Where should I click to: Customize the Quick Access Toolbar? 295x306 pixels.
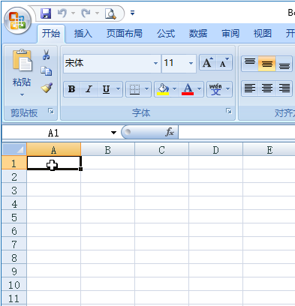pos(133,13)
